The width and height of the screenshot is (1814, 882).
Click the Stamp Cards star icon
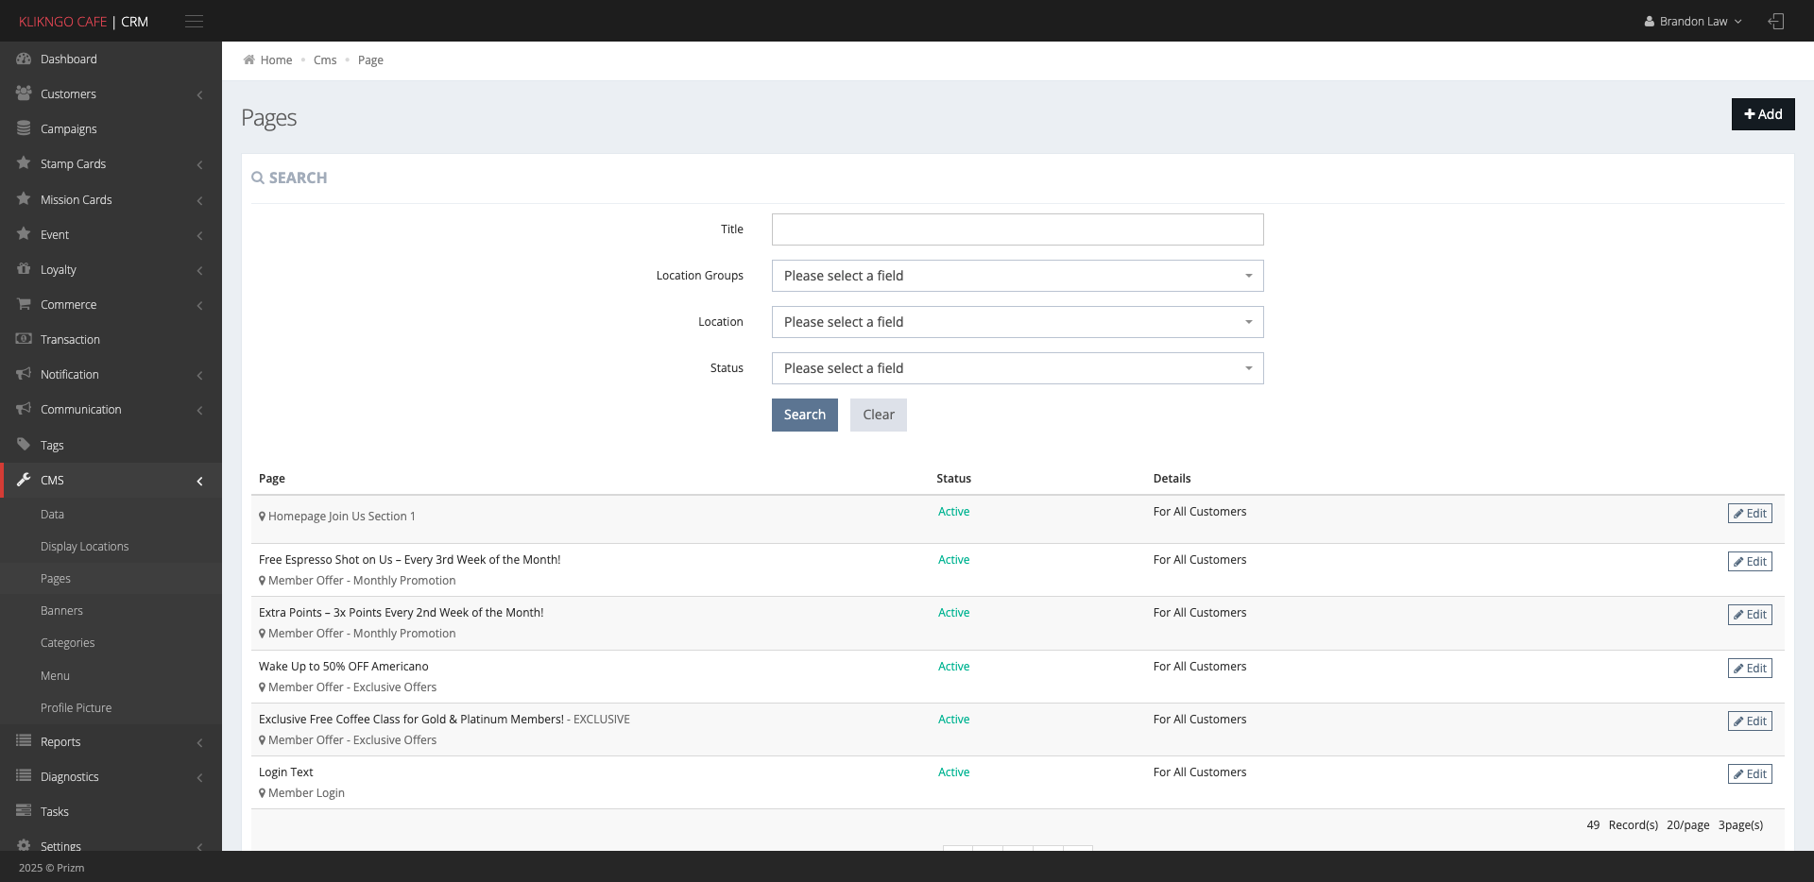pos(24,163)
